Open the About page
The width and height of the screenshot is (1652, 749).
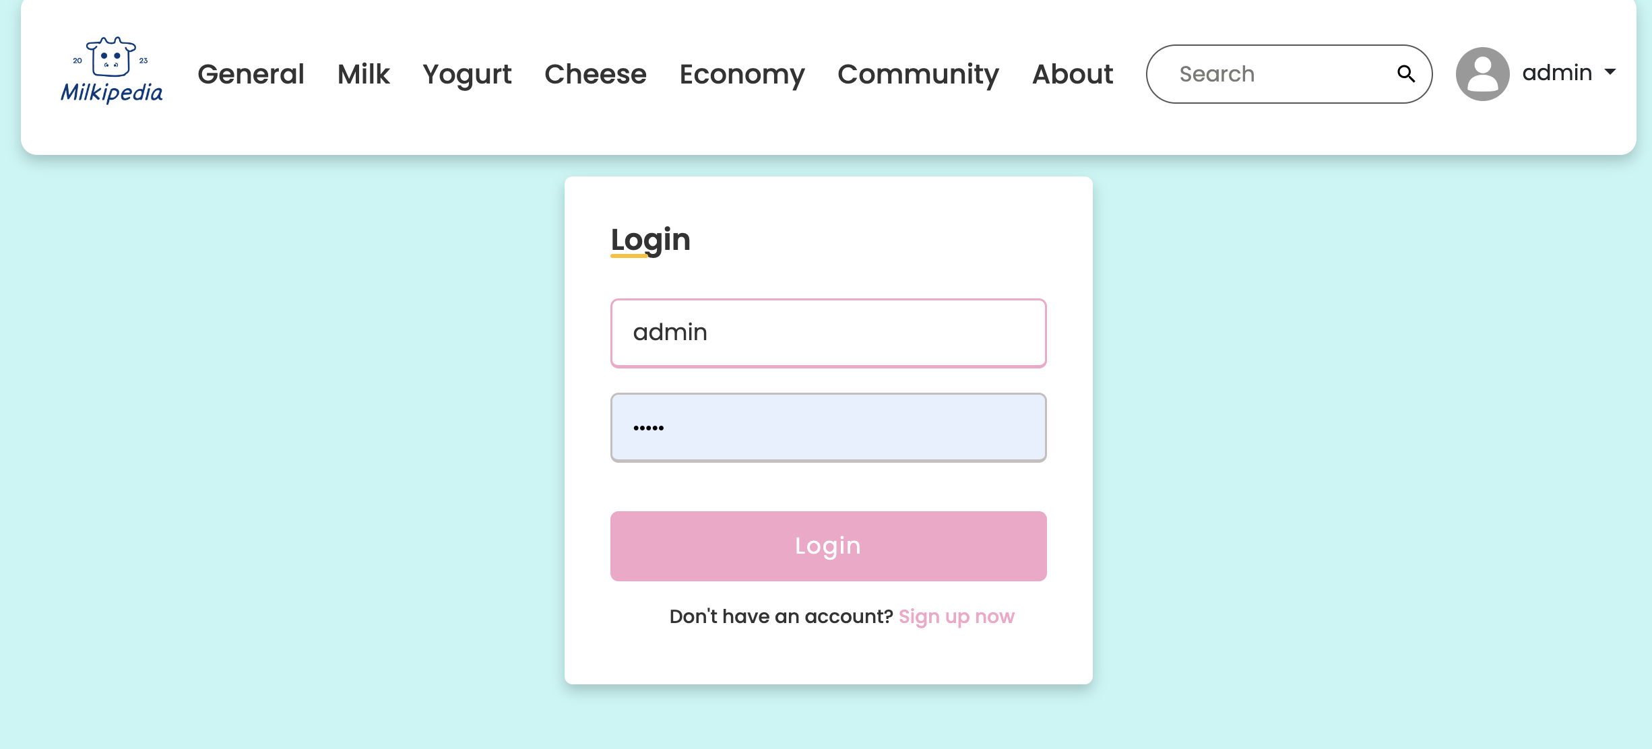[x=1073, y=74]
